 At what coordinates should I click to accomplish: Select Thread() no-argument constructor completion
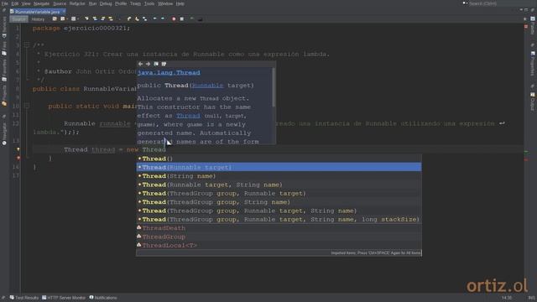click(x=279, y=159)
